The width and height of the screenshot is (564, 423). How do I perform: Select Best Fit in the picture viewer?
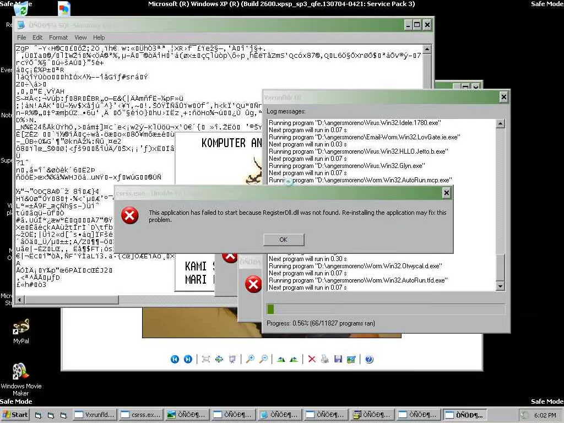pyautogui.click(x=206, y=359)
